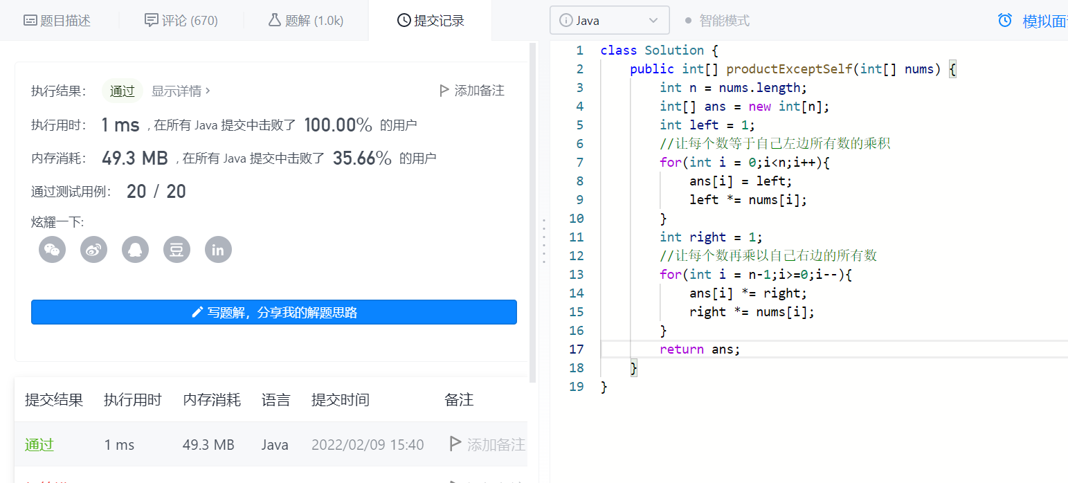The image size is (1068, 483).
Task: Click the 35.66% memory percentile text
Action: click(362, 158)
